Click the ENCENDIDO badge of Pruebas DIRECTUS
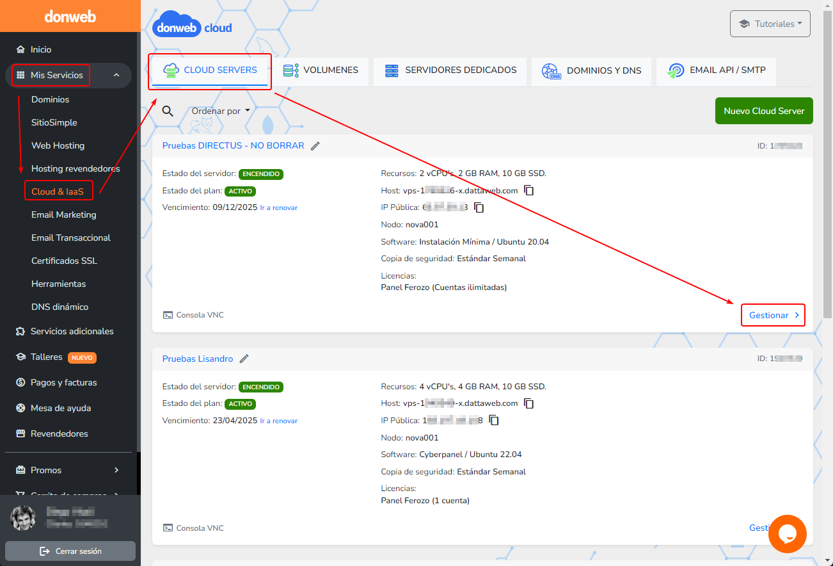Screen dimensions: 833x566 [261, 174]
